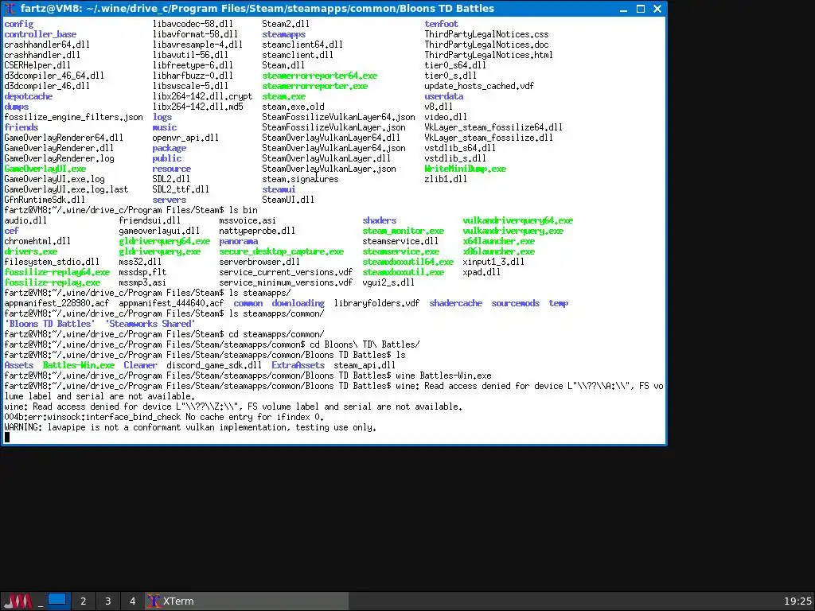Switch to virtual desktop 3

point(107,601)
